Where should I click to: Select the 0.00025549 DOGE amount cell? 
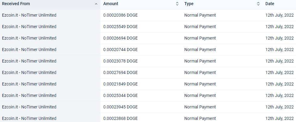click(121, 27)
